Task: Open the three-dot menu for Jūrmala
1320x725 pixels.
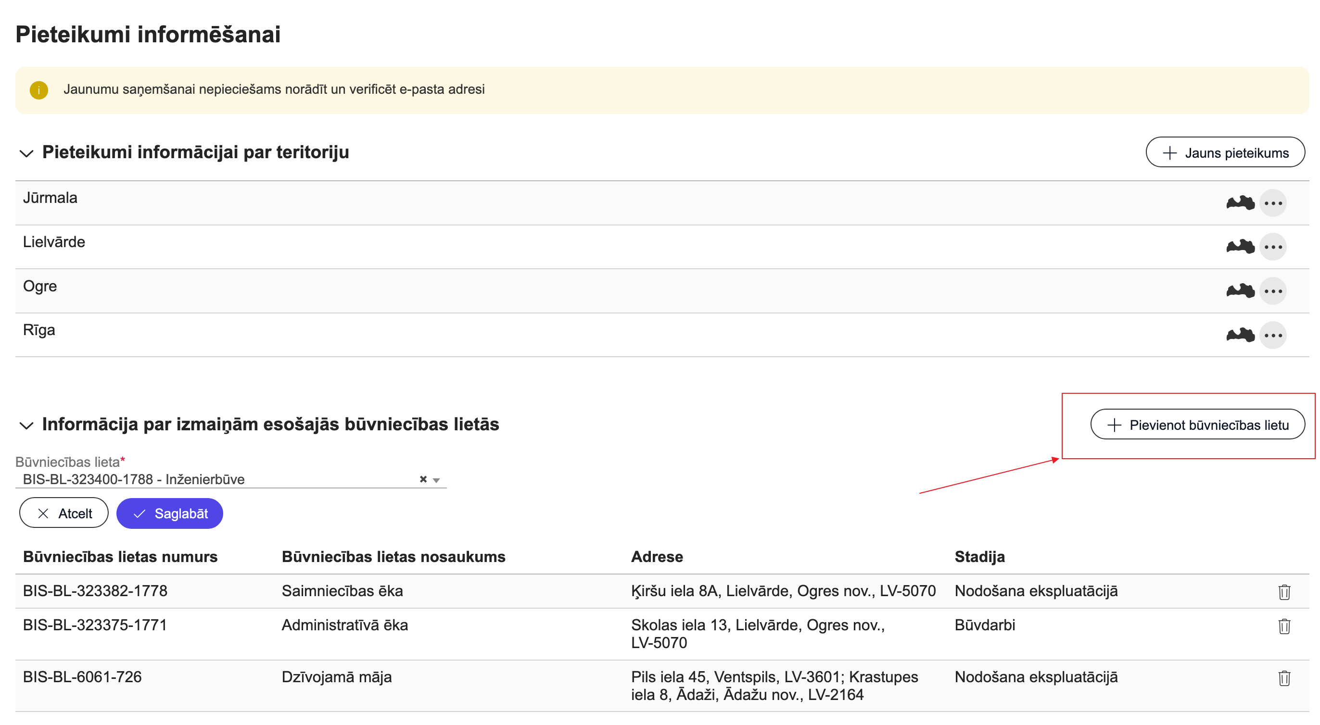Action: click(1273, 203)
